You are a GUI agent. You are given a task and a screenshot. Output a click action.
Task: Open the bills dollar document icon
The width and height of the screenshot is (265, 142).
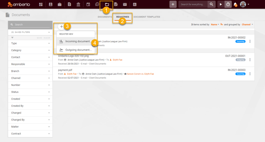[x=69, y=4]
